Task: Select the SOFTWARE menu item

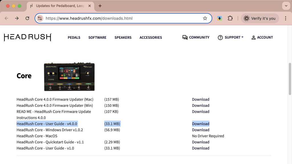Action: (97, 37)
